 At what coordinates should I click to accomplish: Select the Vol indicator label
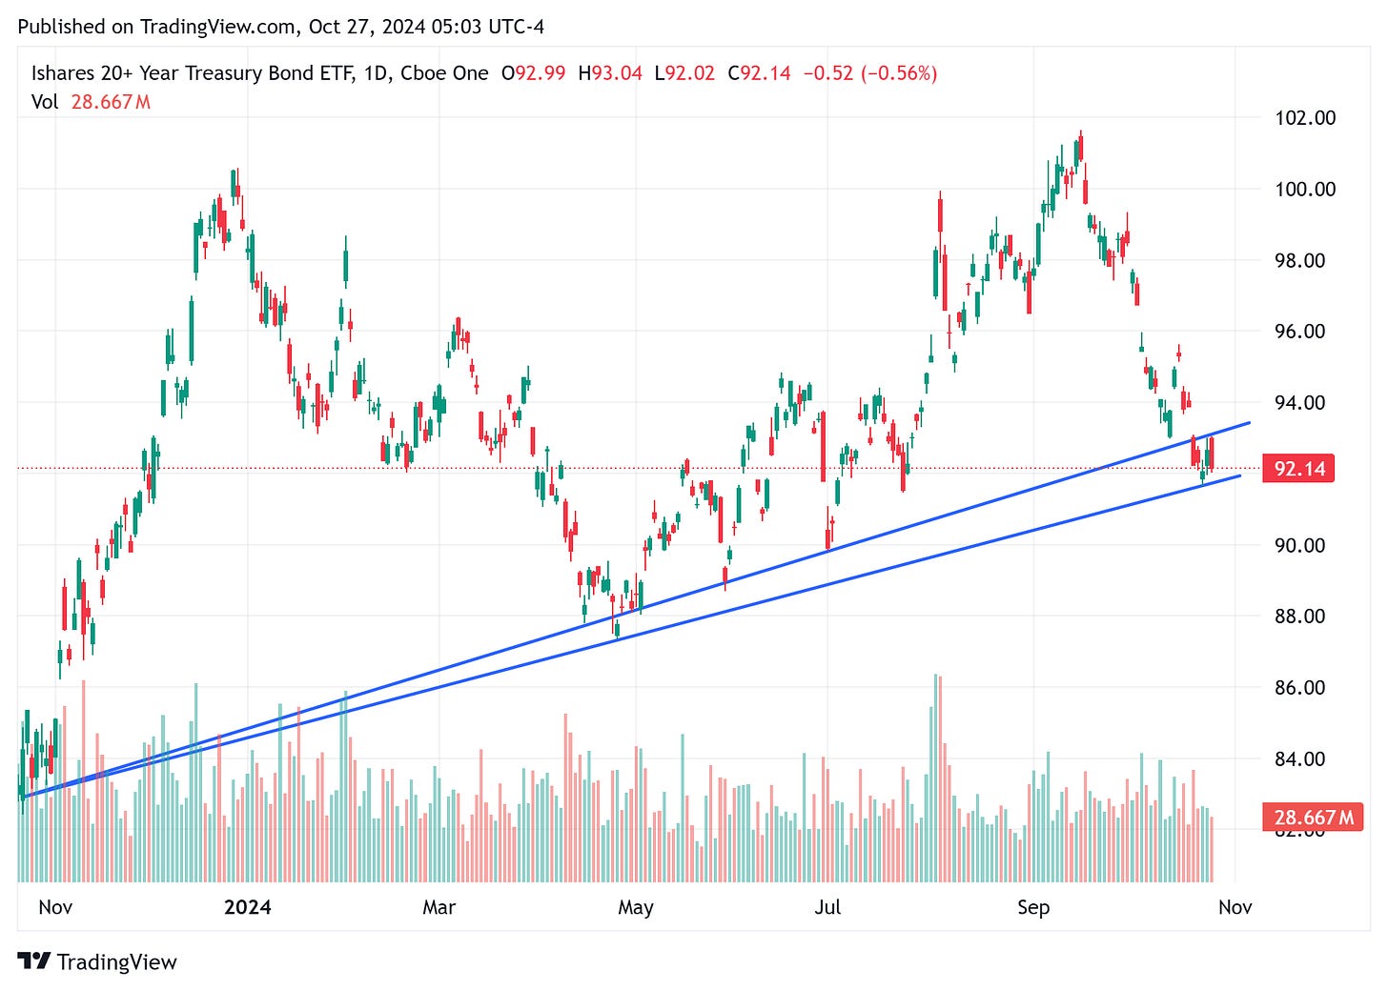47,101
